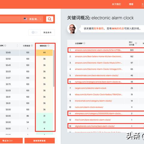Image resolution: width=144 pixels, height=144 pixels.
Task: Open amazon.com/Best-Sellers-Home-Kitchen link
Action: [99, 56]
